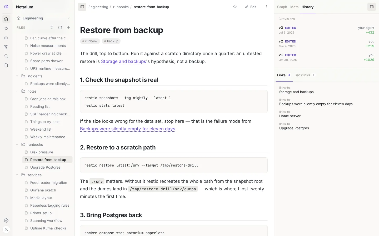This screenshot has height=236, width=379.
Task: Open the agent robot icon in sidebar
Action: coord(6,38)
